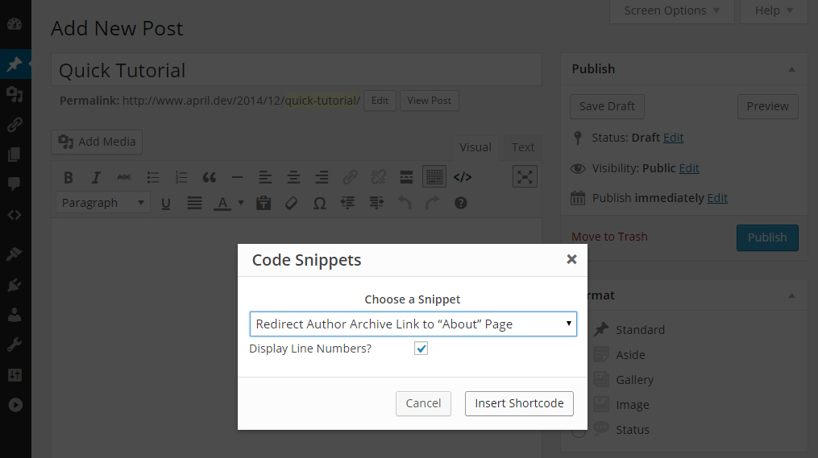Insert Read More tag

click(406, 177)
